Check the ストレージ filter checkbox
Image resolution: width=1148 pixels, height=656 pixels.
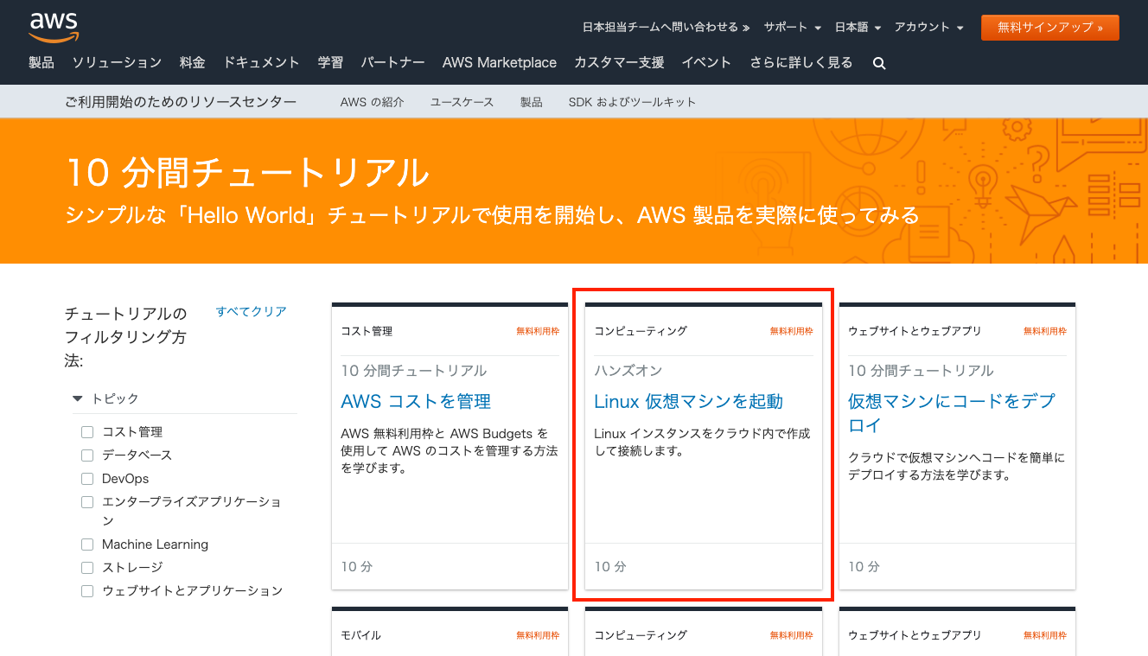click(x=87, y=568)
